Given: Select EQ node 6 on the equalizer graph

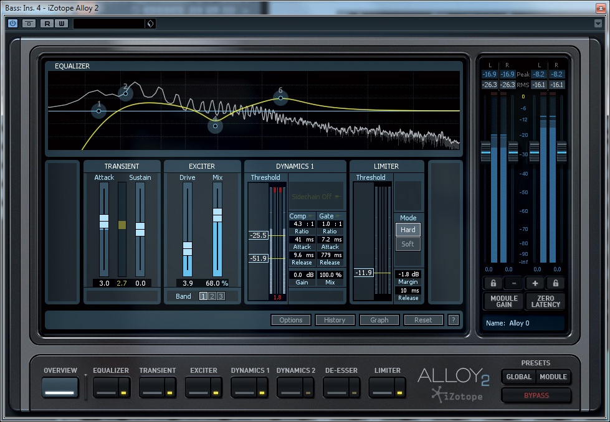Looking at the screenshot, I should (280, 98).
